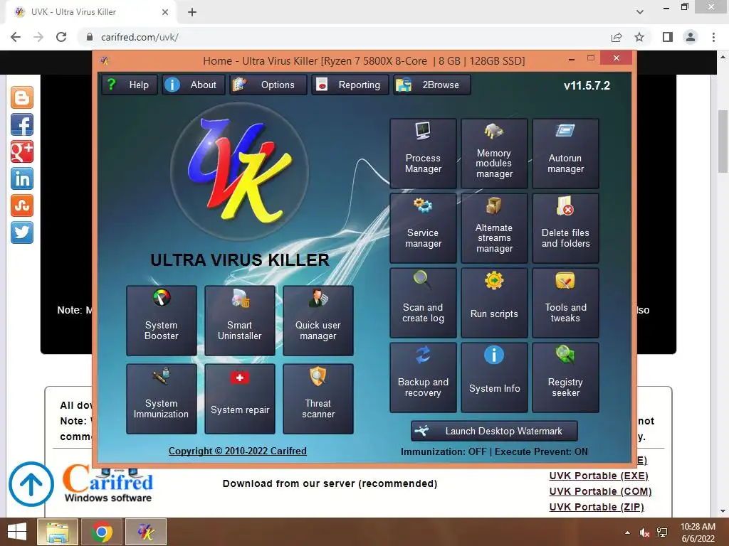Screen dimensions: 729x546
Task: Click browser page vertical scrollbar thumb
Action: [x=723, y=141]
